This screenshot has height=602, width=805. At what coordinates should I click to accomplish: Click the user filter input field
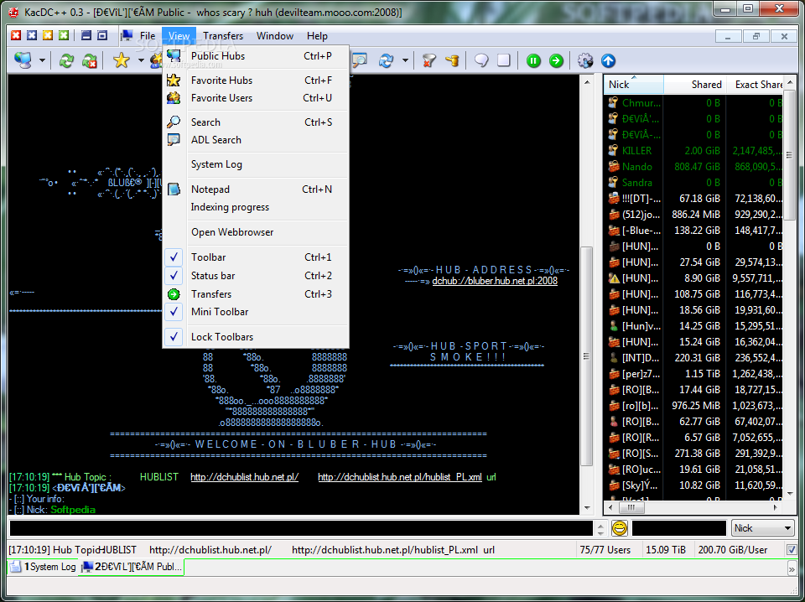click(x=678, y=528)
